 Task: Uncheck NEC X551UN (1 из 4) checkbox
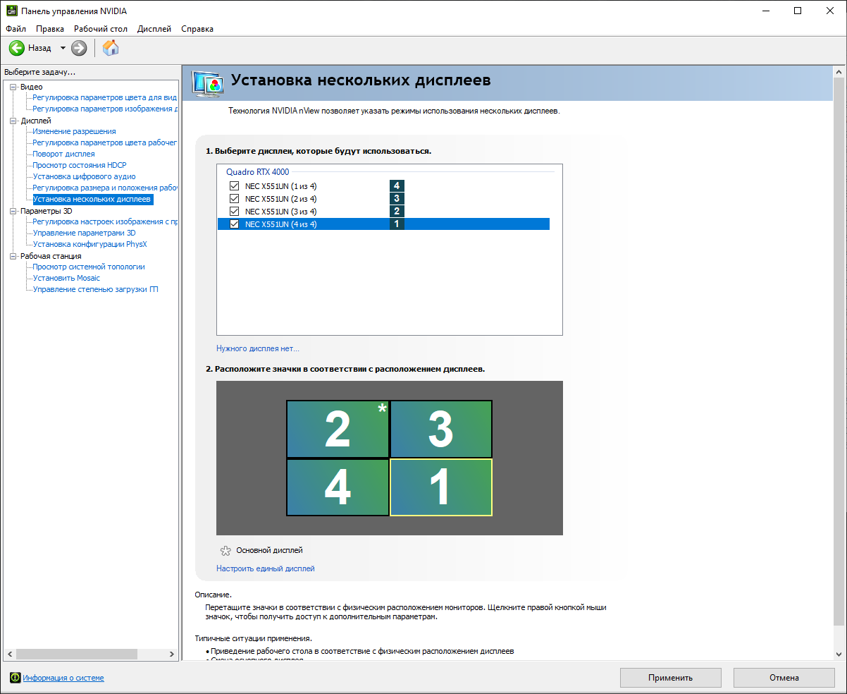point(234,186)
